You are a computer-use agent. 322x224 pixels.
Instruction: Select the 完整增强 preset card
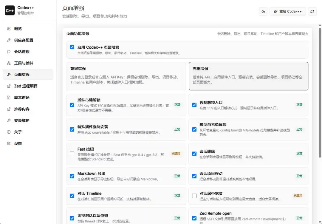[248, 76]
